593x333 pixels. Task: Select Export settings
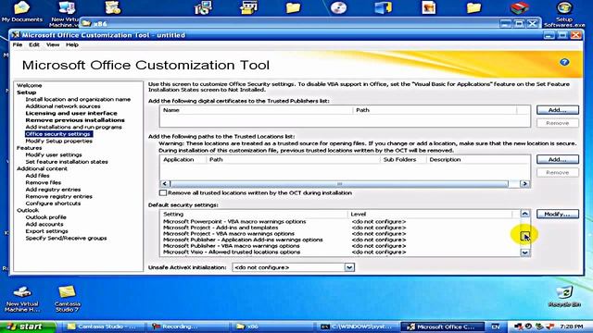point(46,231)
